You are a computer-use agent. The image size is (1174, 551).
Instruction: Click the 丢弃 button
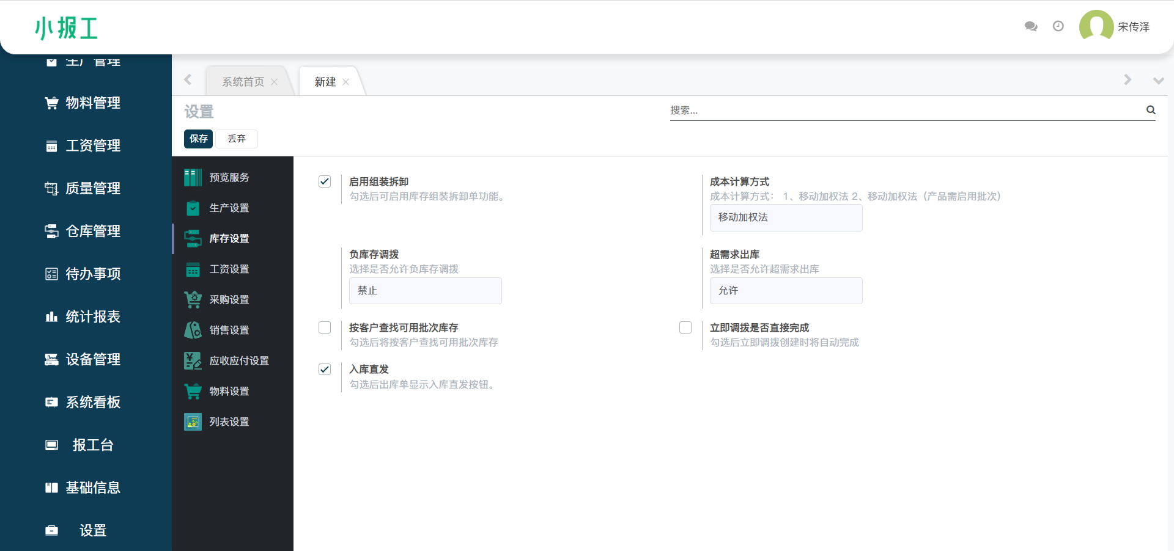click(x=237, y=139)
